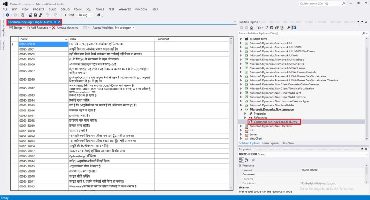Open the Debug configuration dropdown
The height and width of the screenshot is (200, 370).
84,15
